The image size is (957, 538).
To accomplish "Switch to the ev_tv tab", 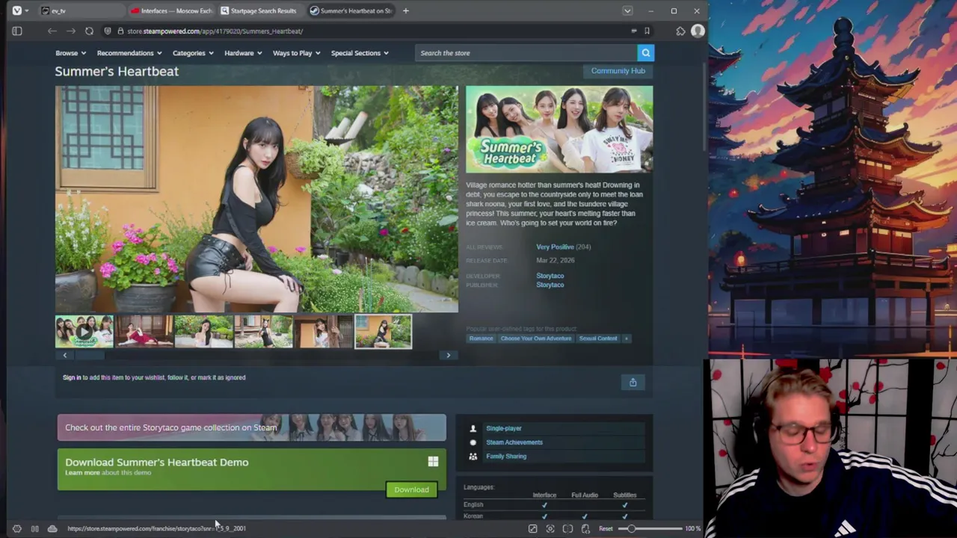I will tap(81, 10).
